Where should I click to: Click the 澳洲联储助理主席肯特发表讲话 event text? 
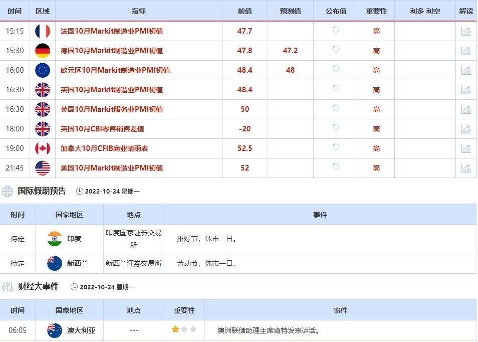click(x=269, y=330)
